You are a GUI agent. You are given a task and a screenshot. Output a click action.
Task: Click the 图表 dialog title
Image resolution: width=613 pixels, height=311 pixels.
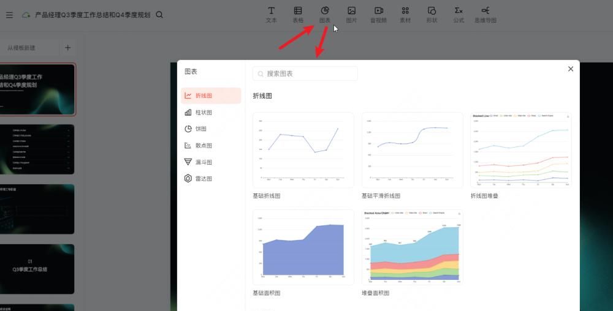(191, 72)
